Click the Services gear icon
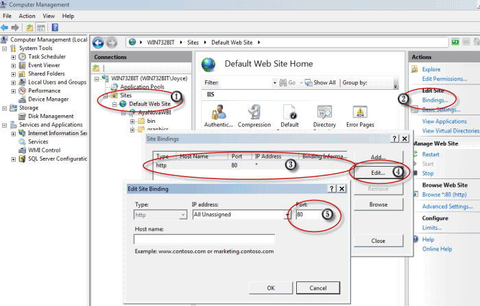This screenshot has width=480, height=306. tap(22, 142)
